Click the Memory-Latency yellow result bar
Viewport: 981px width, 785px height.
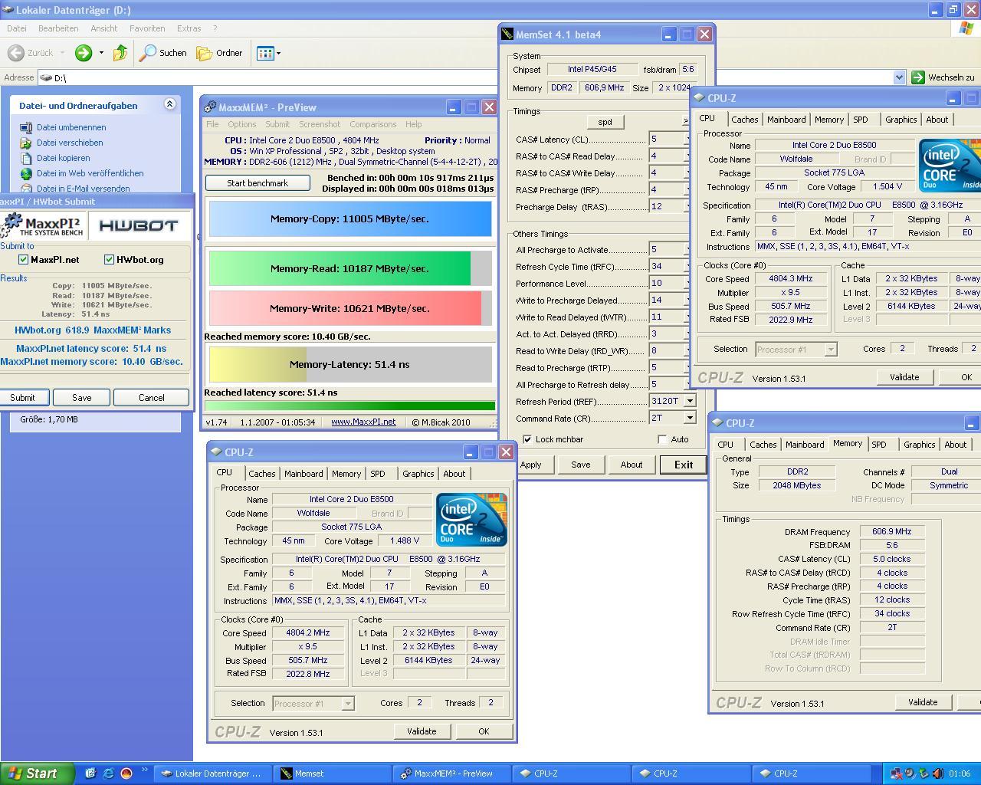coord(350,364)
